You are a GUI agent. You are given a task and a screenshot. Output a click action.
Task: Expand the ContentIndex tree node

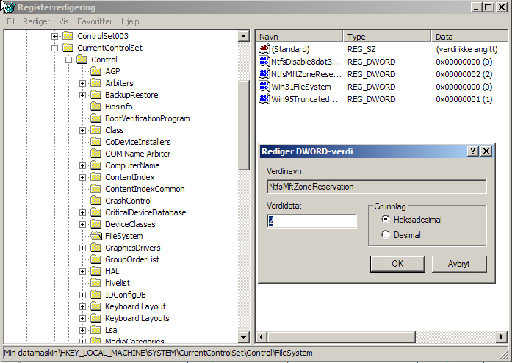point(82,177)
